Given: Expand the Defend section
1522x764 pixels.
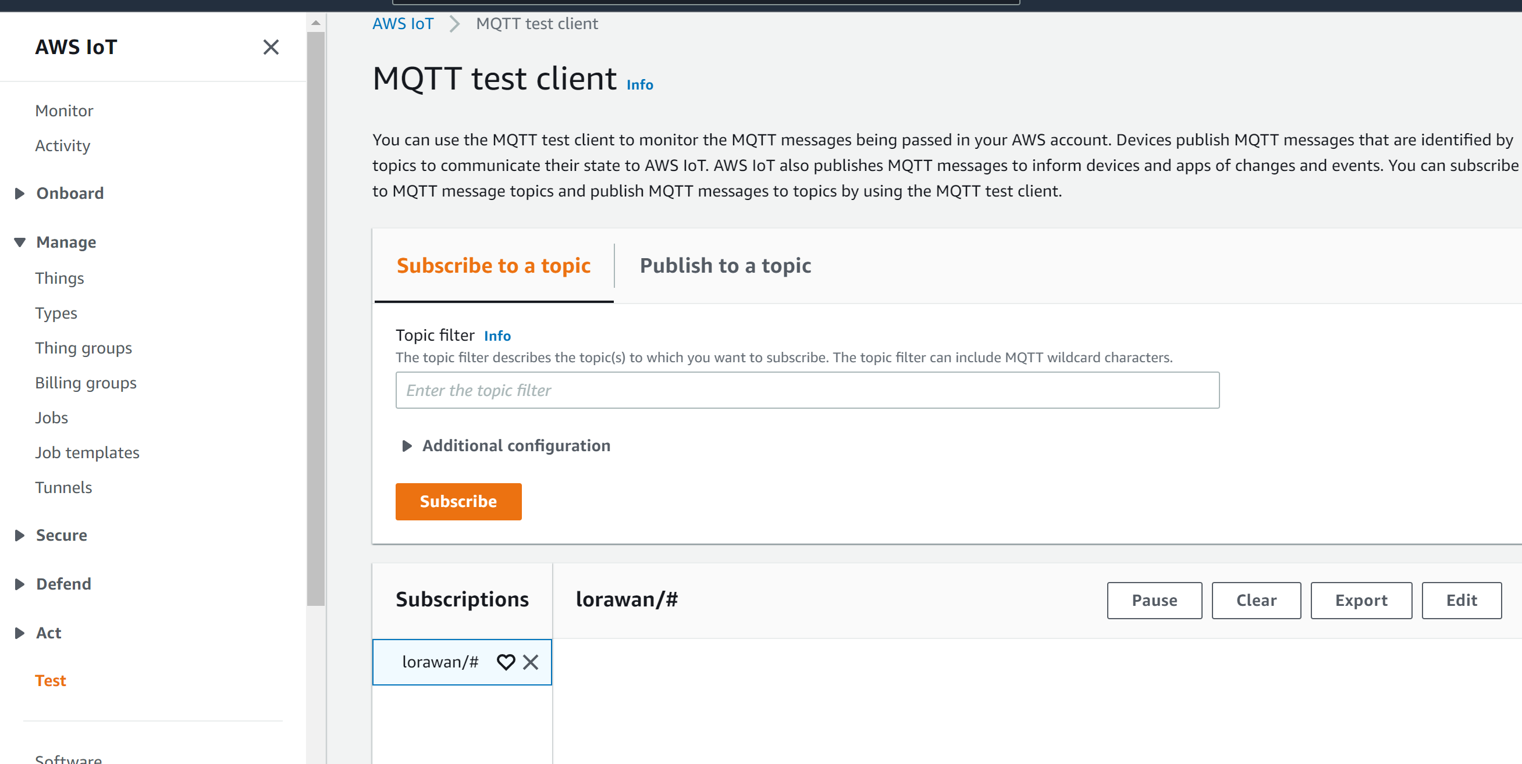Looking at the screenshot, I should click(x=20, y=584).
